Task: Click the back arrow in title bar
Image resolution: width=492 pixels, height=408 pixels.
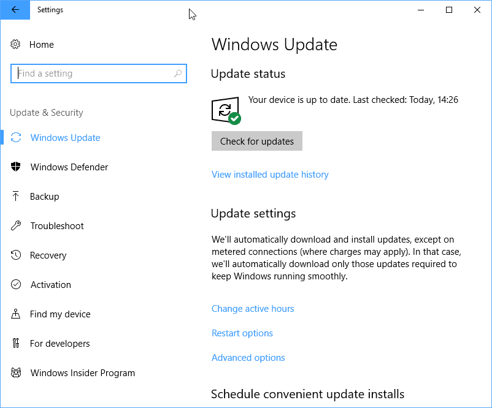Action: tap(15, 10)
